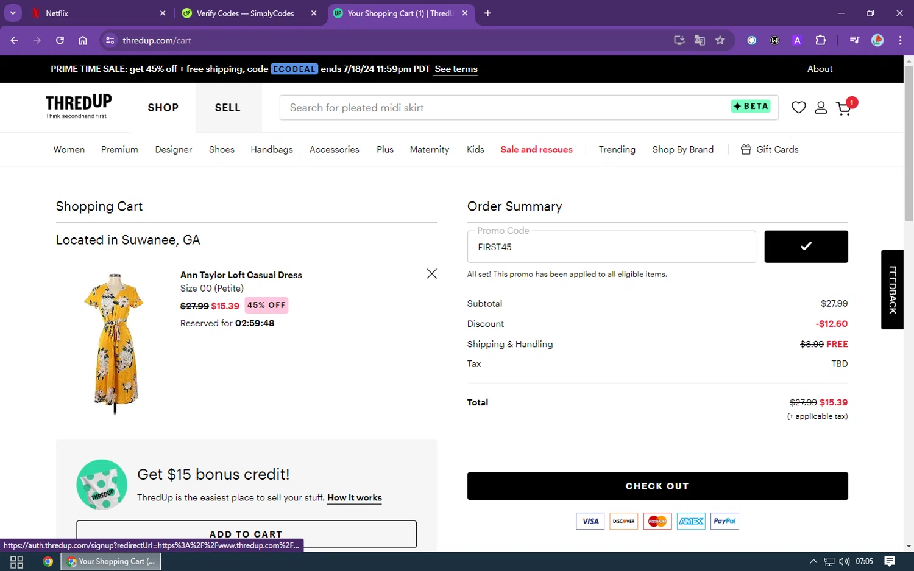
Task: Open the See terms link
Action: 456,69
